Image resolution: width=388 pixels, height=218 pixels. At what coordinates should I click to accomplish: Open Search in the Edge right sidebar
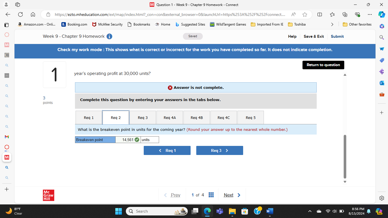click(x=382, y=37)
